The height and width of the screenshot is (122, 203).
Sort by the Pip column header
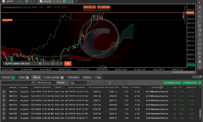(x=175, y=87)
